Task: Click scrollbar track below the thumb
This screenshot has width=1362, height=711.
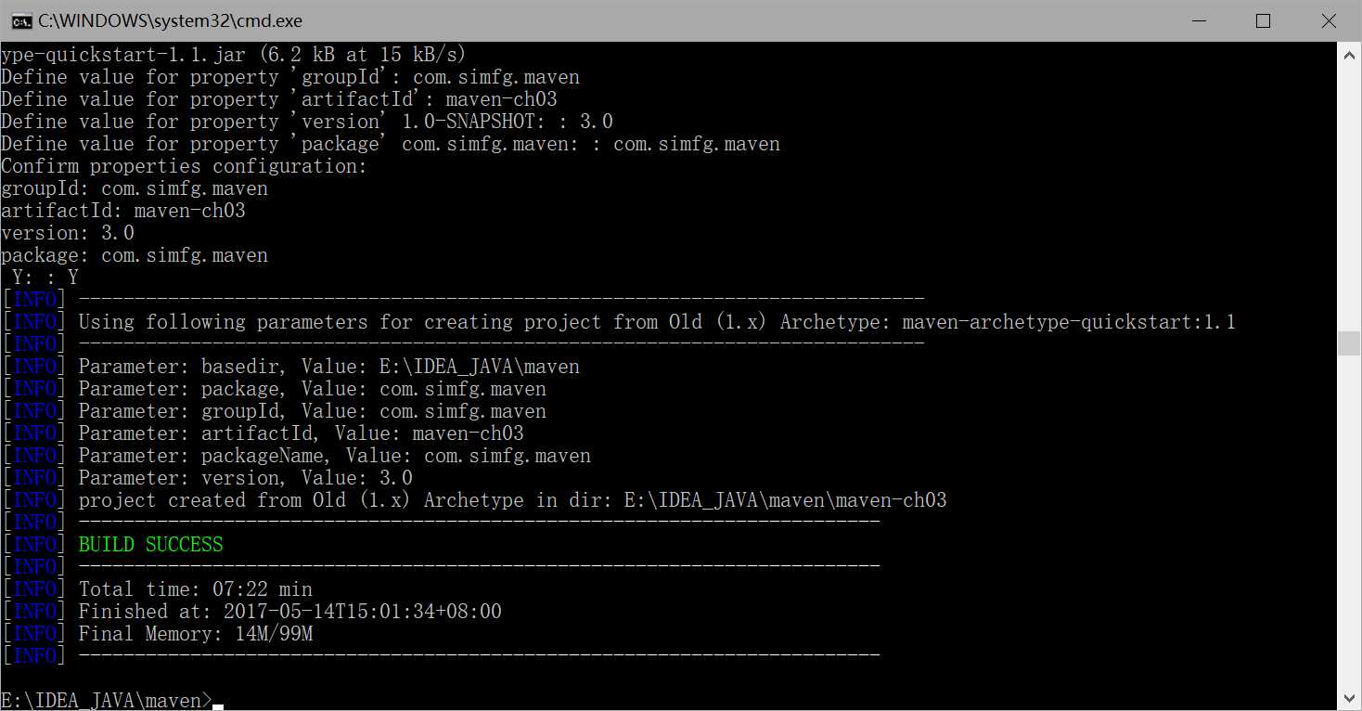Action: pos(1349,520)
